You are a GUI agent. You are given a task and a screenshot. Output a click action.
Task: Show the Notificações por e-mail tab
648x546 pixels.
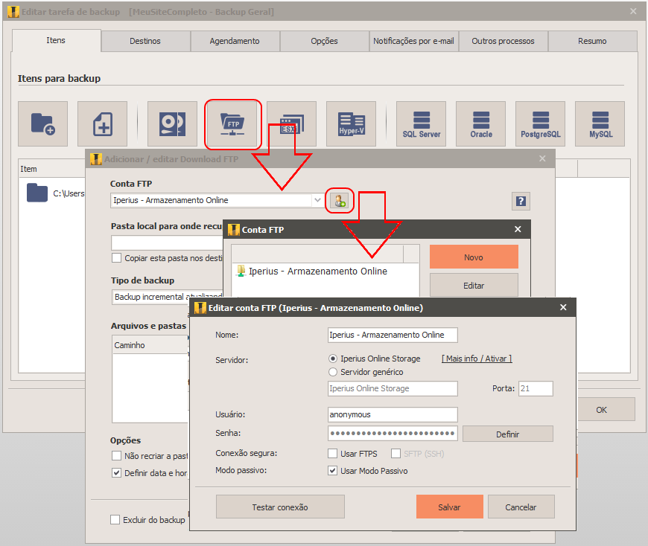click(x=413, y=41)
